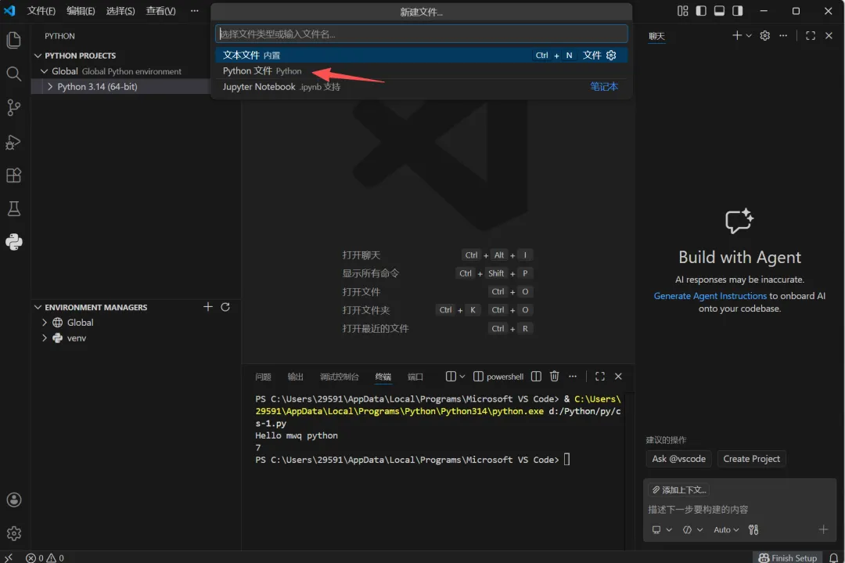Open the 编辑(E) menu
The height and width of the screenshot is (563, 845).
[x=81, y=11]
